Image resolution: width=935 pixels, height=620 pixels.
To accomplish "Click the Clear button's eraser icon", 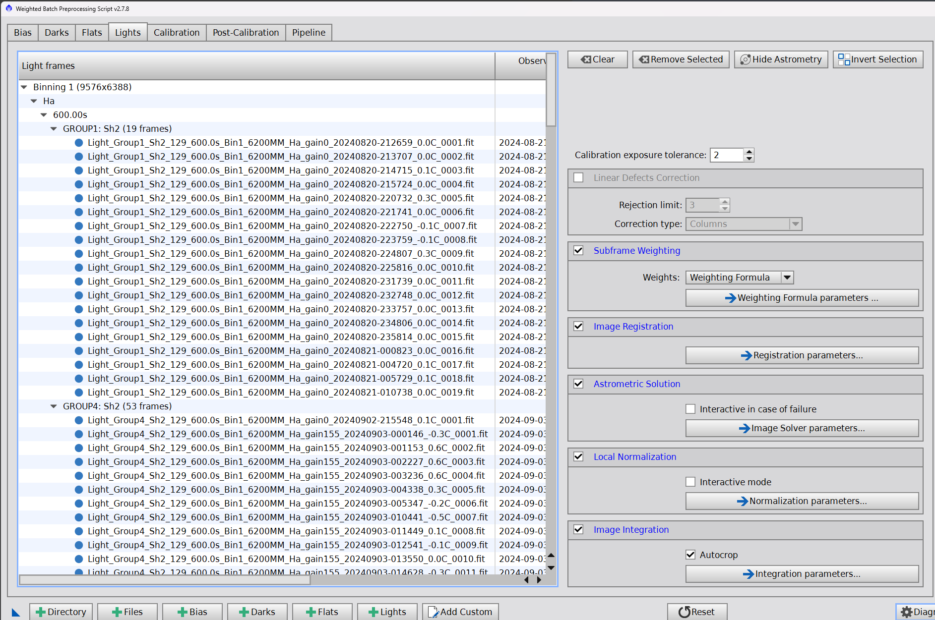I will [586, 59].
